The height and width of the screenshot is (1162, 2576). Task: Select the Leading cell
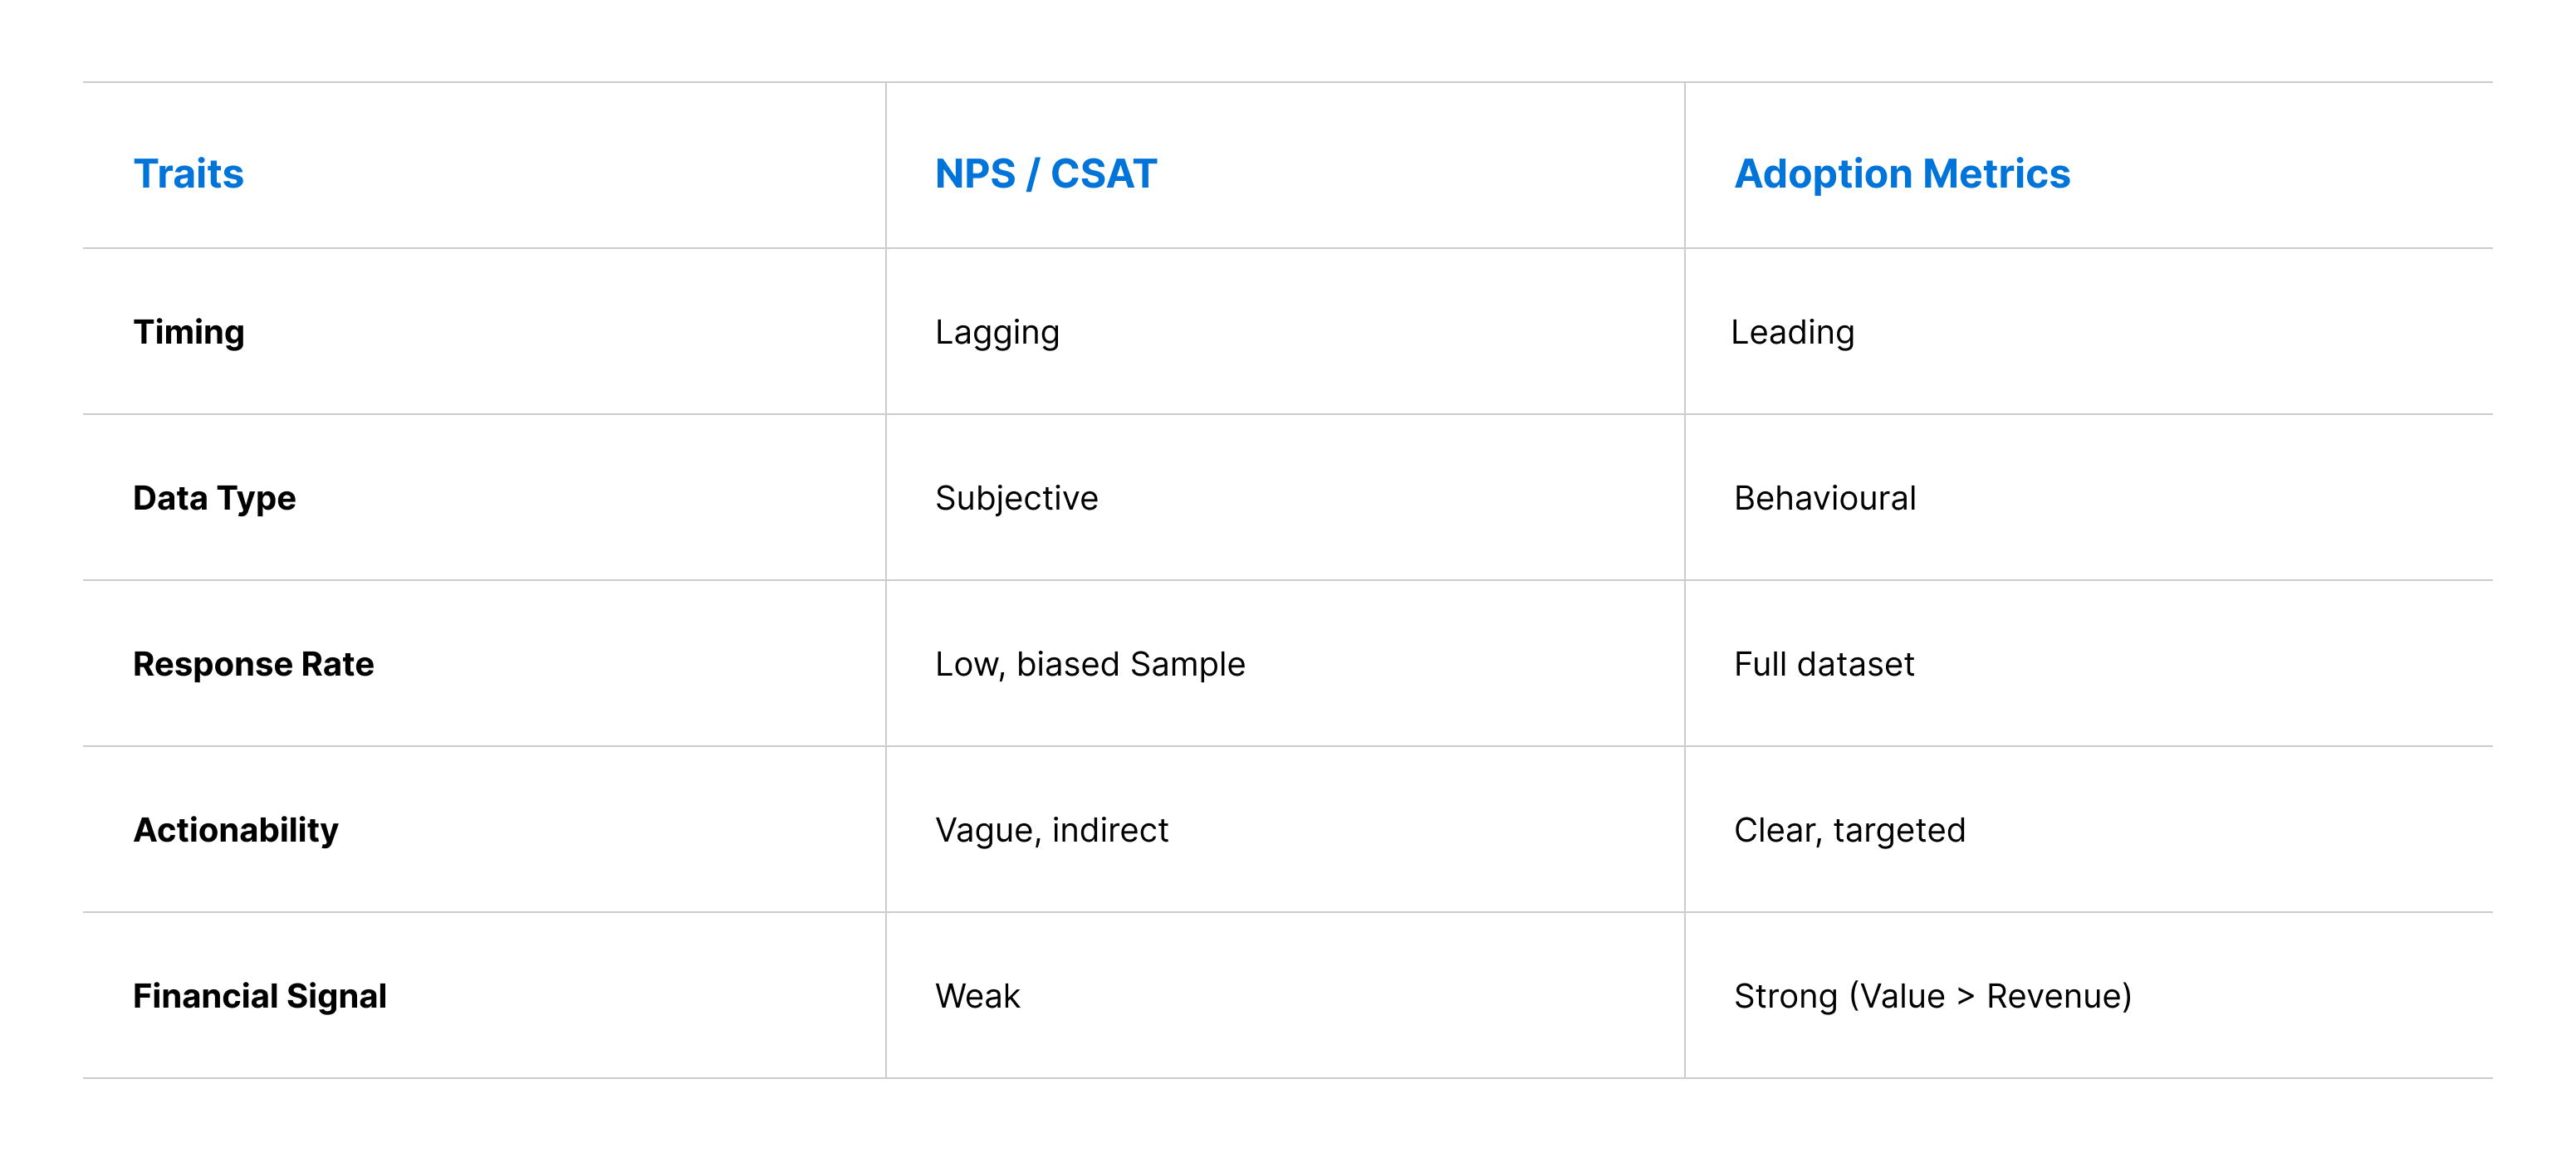coord(1792,333)
